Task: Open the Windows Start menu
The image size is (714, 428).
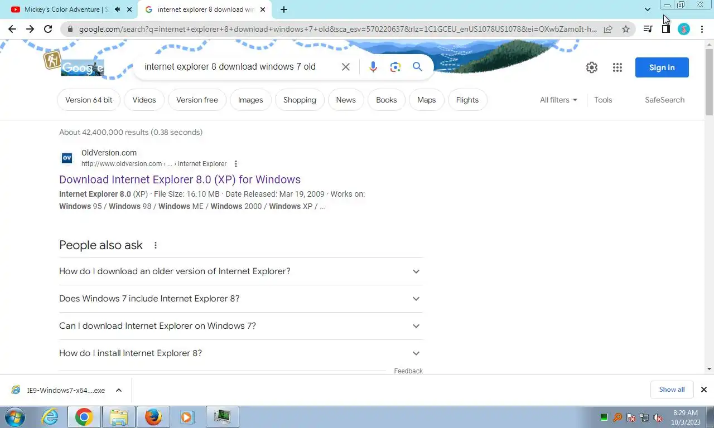Action: point(15,417)
